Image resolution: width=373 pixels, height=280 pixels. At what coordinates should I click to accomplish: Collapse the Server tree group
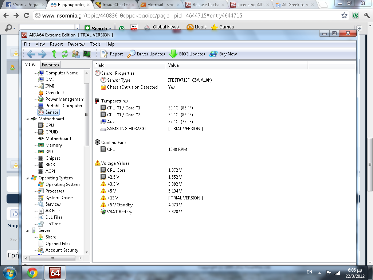pyautogui.click(x=27, y=230)
